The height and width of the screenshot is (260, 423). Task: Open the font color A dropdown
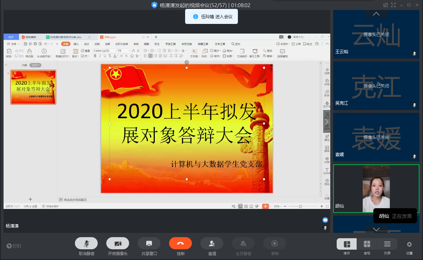pyautogui.click(x=116, y=56)
